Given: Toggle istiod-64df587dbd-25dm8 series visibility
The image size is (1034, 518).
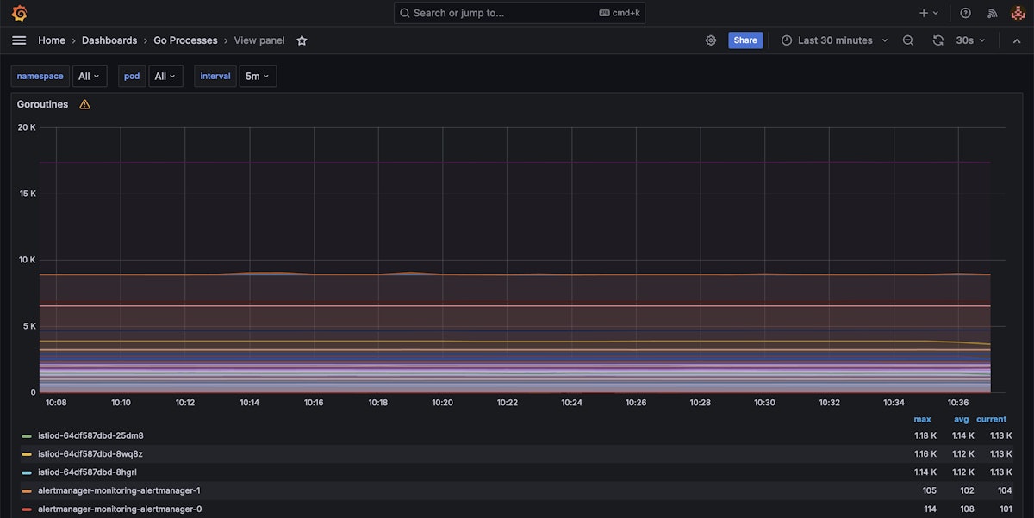Looking at the screenshot, I should [x=90, y=435].
